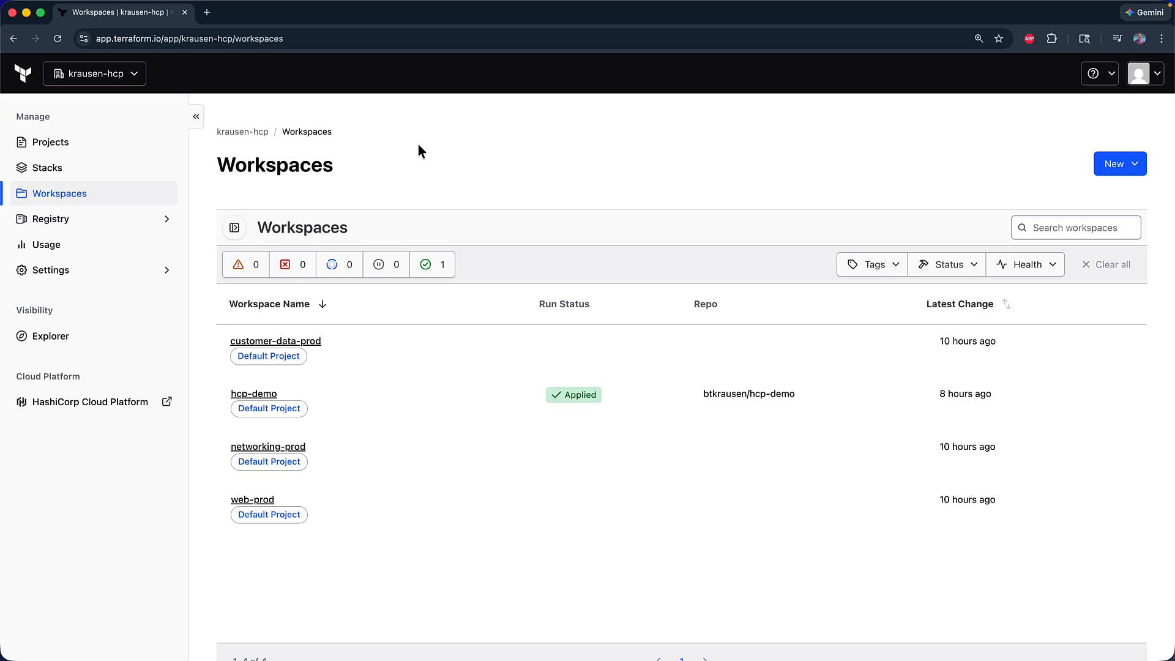Image resolution: width=1175 pixels, height=661 pixels.
Task: Open the hcp-demo workspace
Action: [254, 394]
